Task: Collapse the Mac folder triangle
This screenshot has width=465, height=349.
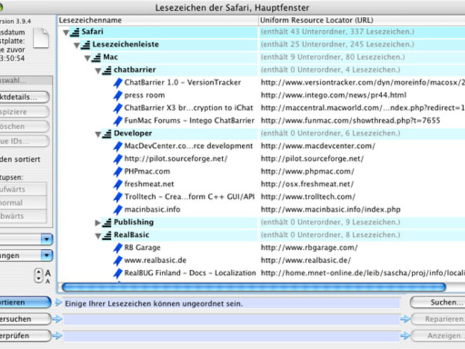Action: [x=87, y=58]
